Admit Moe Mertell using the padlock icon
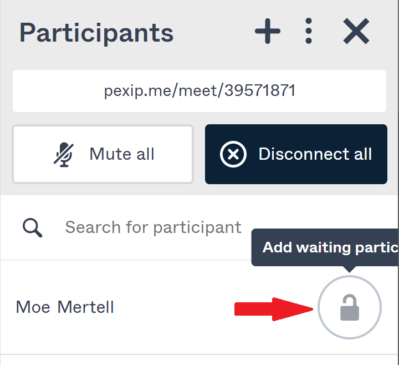 [349, 307]
